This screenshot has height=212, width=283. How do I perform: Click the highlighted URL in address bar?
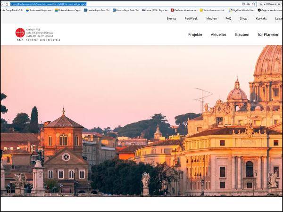coord(48,4)
